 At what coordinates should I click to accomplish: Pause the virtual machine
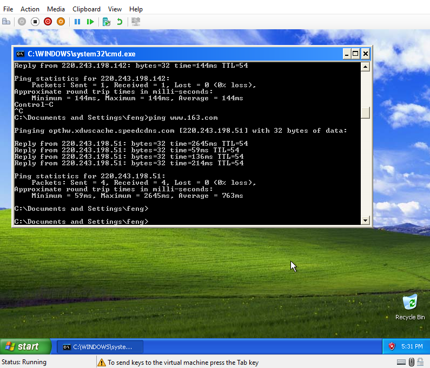coord(77,22)
